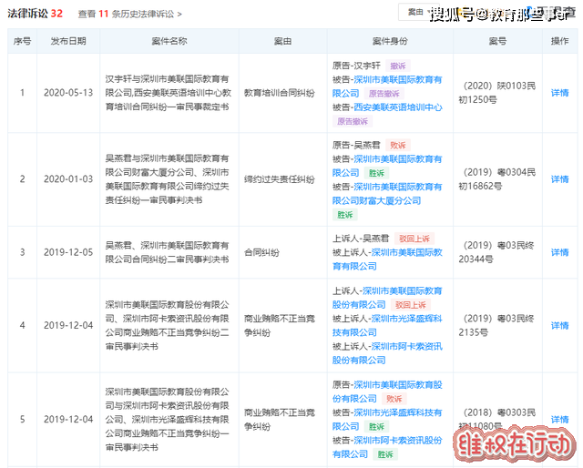Image resolution: width=583 pixels, height=468 pixels.
Task: Select the 撤诉 tag beside 原告-汉宇轩
Action: (398, 66)
